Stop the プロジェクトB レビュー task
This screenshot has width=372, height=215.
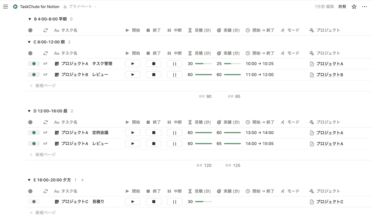[154, 74]
